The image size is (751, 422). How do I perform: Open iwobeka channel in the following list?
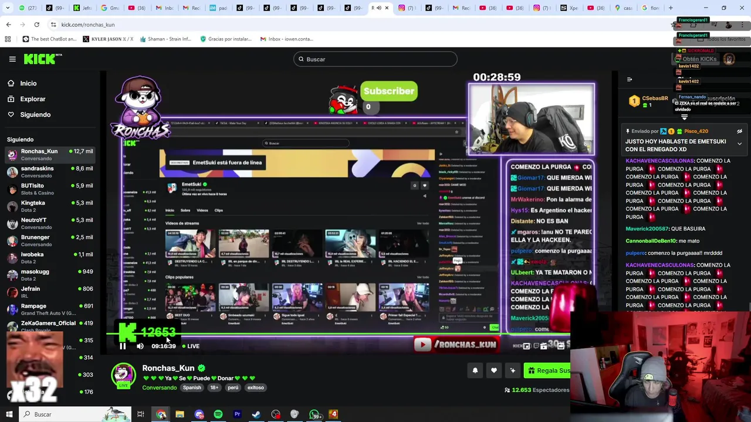(50, 257)
